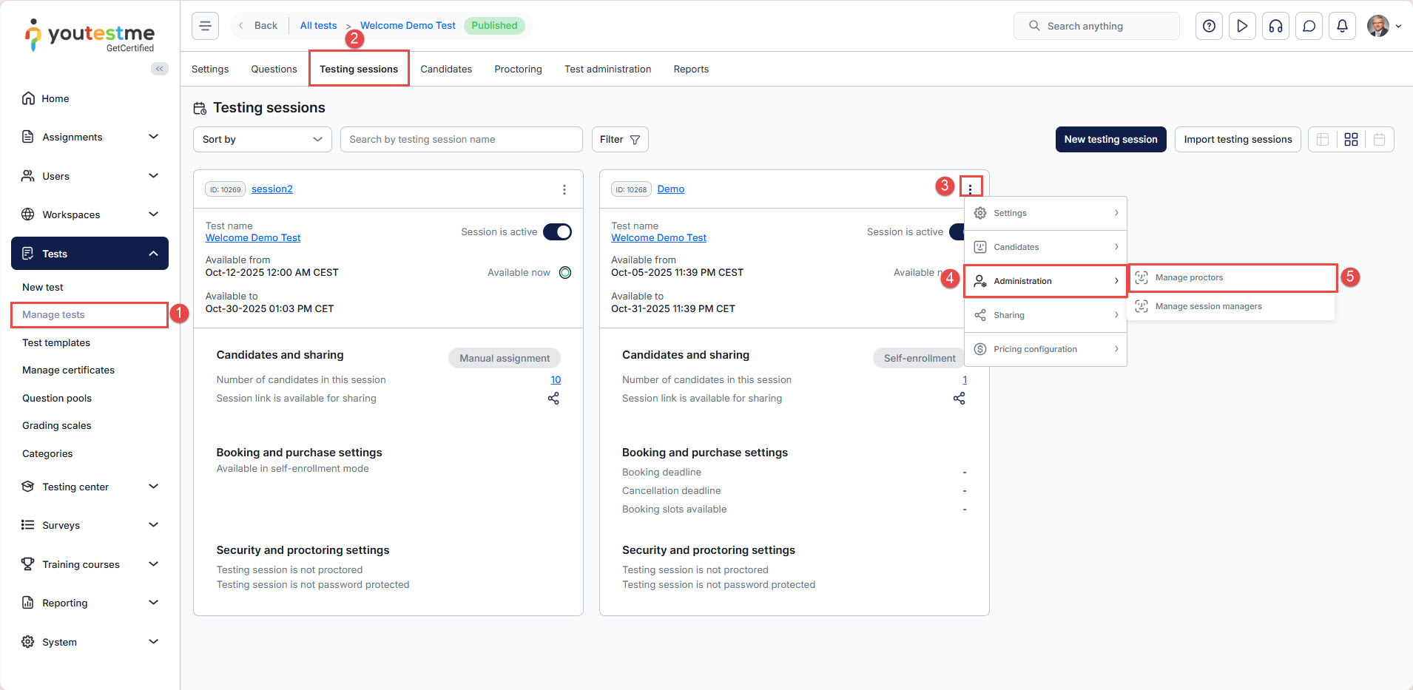1413x690 pixels.
Task: Click the session2 'Available now' indicator
Action: (565, 273)
